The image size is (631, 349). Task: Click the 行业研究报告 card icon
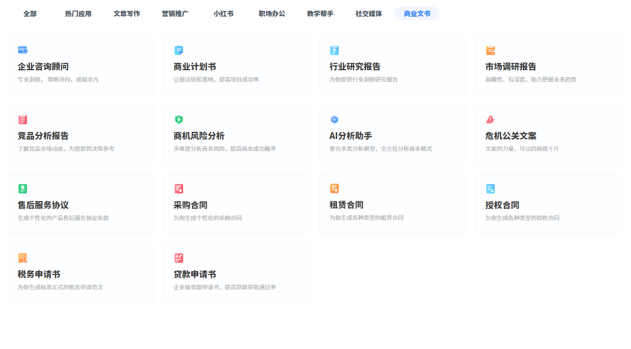pyautogui.click(x=334, y=50)
